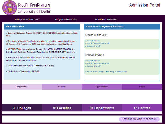Screen dimensions: 165x124
Task: Switch to the Opportunities tab
Action: [x=102, y=87]
